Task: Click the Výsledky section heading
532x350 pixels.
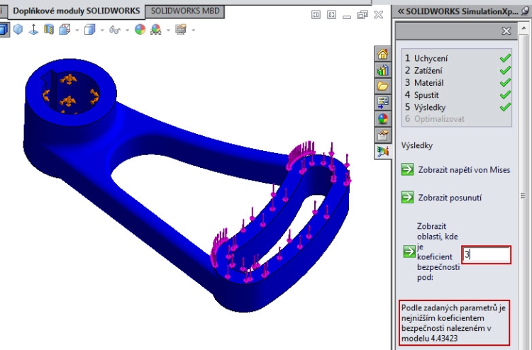Action: click(417, 146)
